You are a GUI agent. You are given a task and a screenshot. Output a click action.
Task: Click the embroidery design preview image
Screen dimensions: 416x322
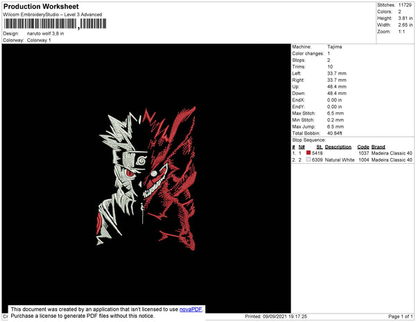(146, 178)
